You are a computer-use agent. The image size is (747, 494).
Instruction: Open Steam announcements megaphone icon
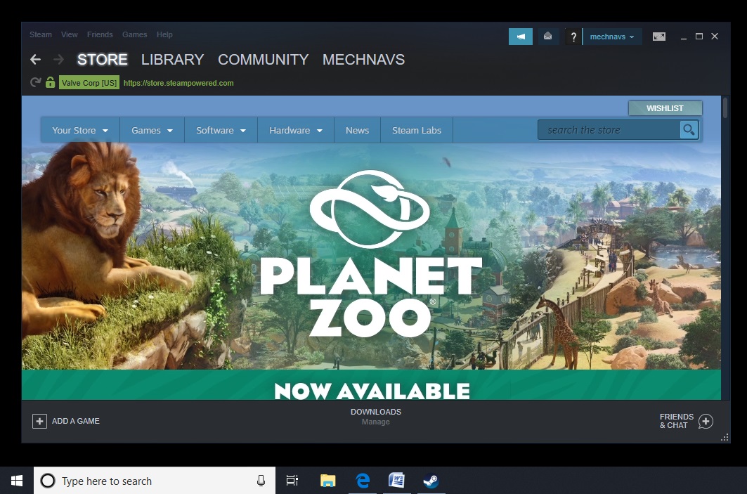pyautogui.click(x=521, y=37)
